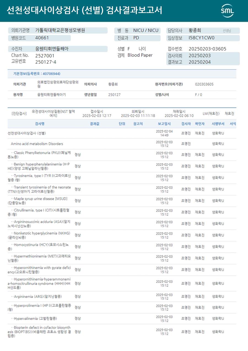Click the Argininemia (ARG) test name
This screenshot has height=351, width=248.
36,297
